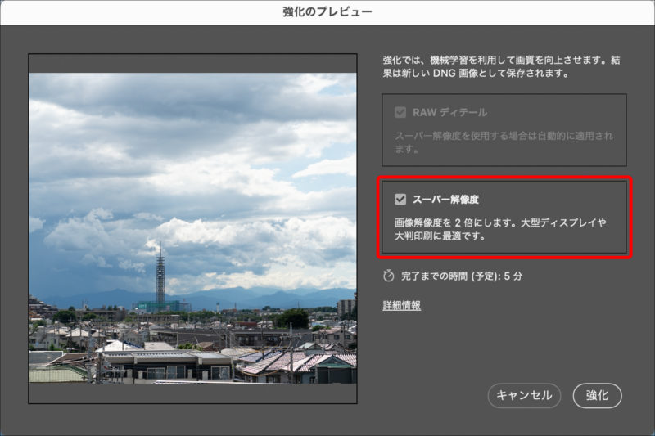Click the black strip above the preview photo
The width and height of the screenshot is (655, 436).
(x=192, y=64)
